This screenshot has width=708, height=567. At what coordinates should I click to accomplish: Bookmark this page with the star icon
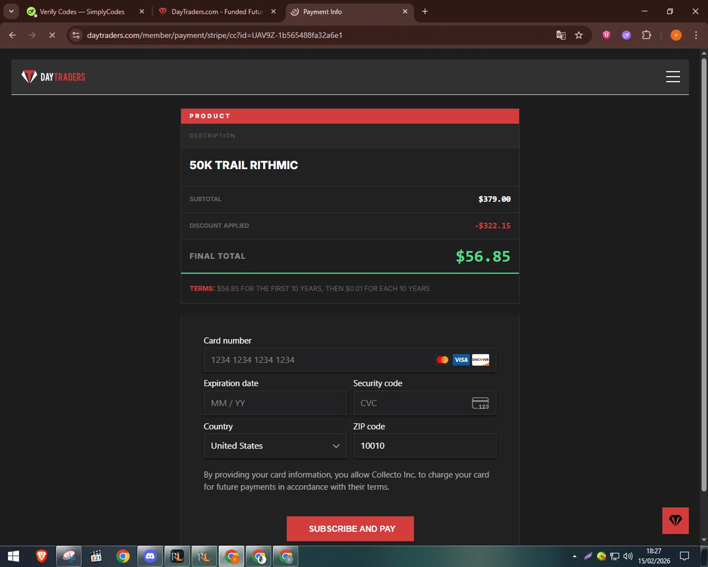pos(579,35)
